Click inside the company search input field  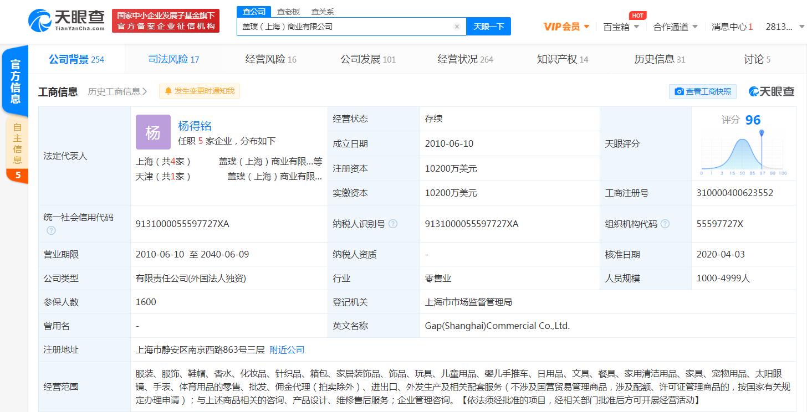349,26
